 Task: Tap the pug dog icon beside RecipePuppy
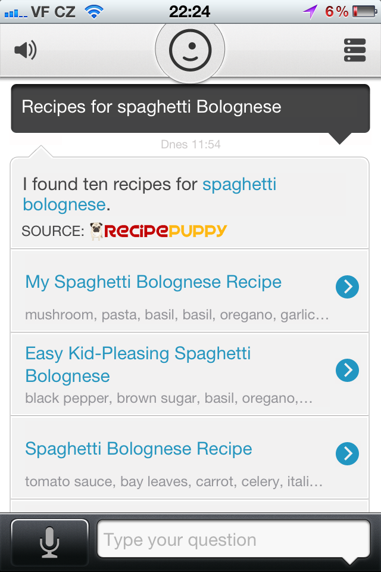tap(96, 231)
